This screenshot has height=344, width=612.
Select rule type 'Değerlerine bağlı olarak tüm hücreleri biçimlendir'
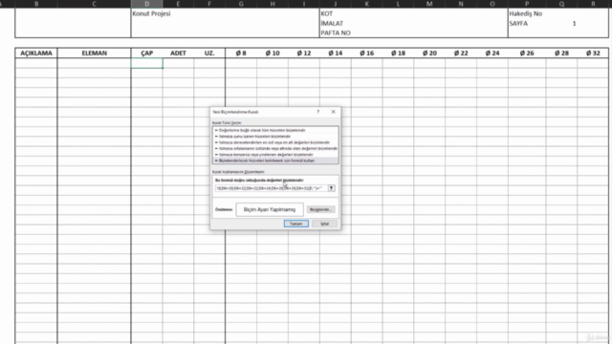coord(275,130)
